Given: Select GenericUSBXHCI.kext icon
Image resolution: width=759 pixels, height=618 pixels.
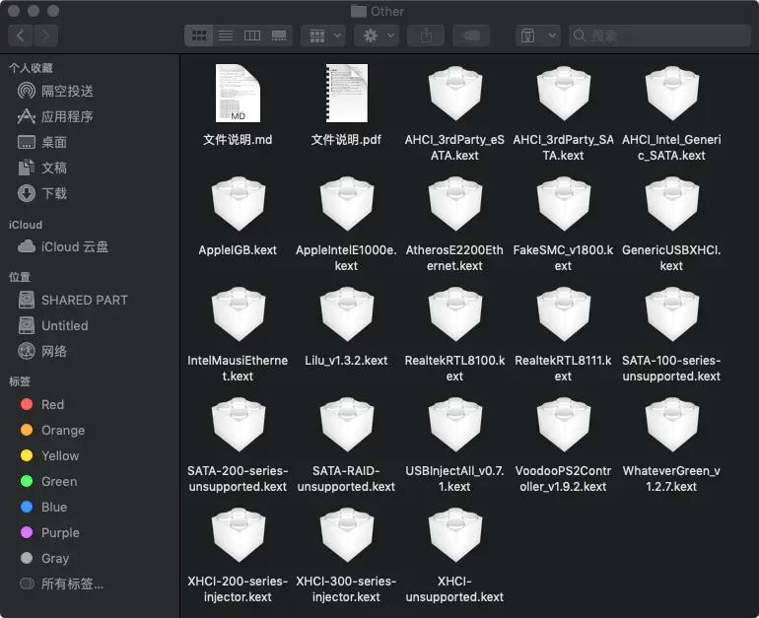Looking at the screenshot, I should pyautogui.click(x=672, y=204).
